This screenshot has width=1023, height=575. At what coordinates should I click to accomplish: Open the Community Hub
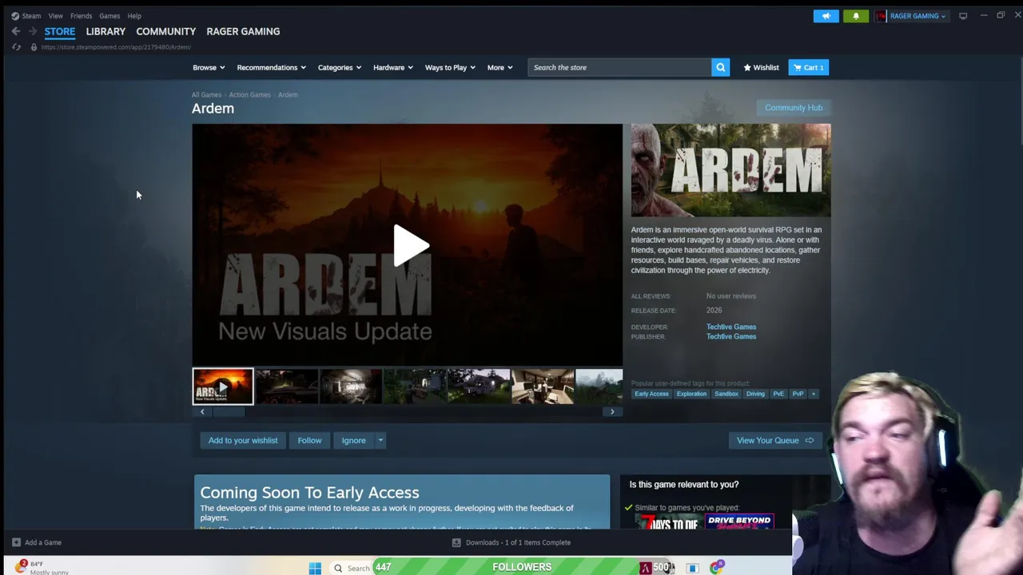coord(794,108)
